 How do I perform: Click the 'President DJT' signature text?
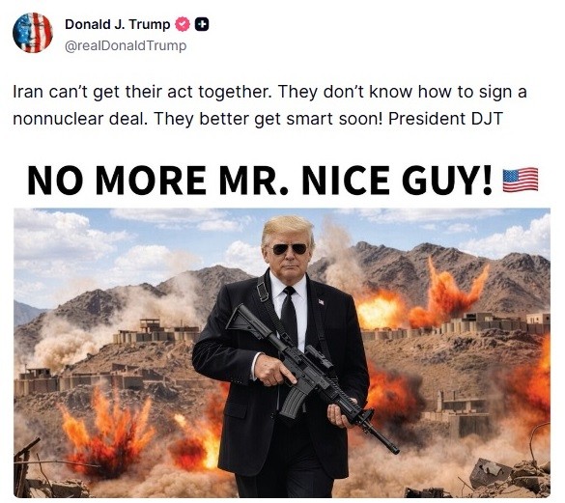click(x=445, y=119)
